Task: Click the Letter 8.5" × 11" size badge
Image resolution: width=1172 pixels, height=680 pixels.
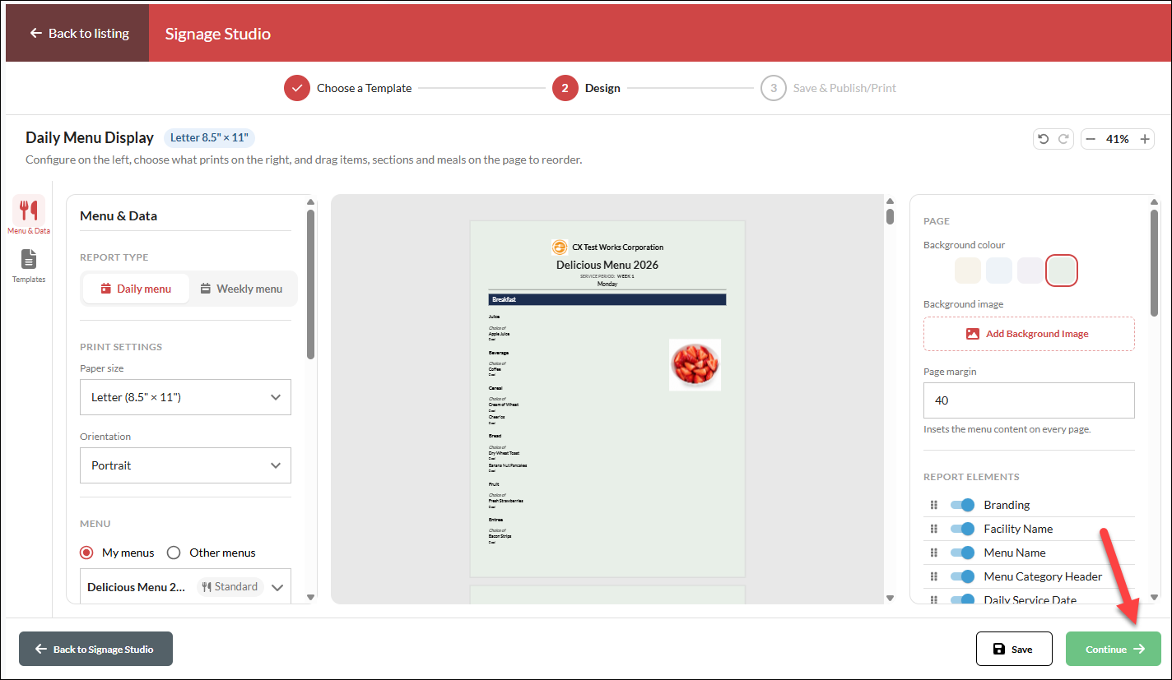Action: coord(209,137)
